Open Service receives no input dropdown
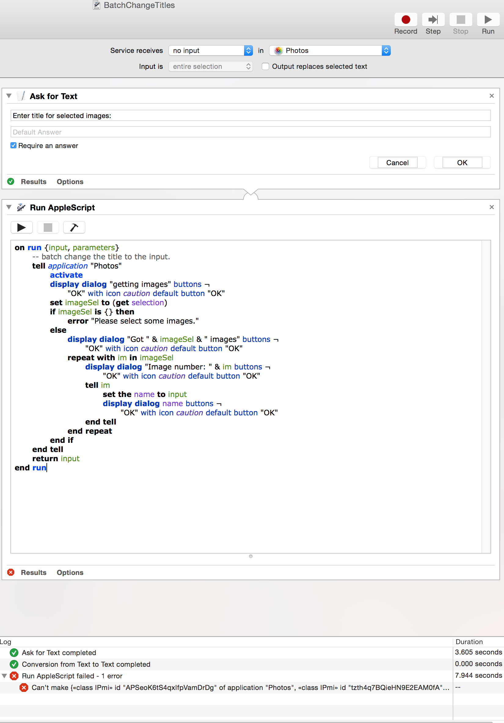This screenshot has width=504, height=723. [x=211, y=50]
